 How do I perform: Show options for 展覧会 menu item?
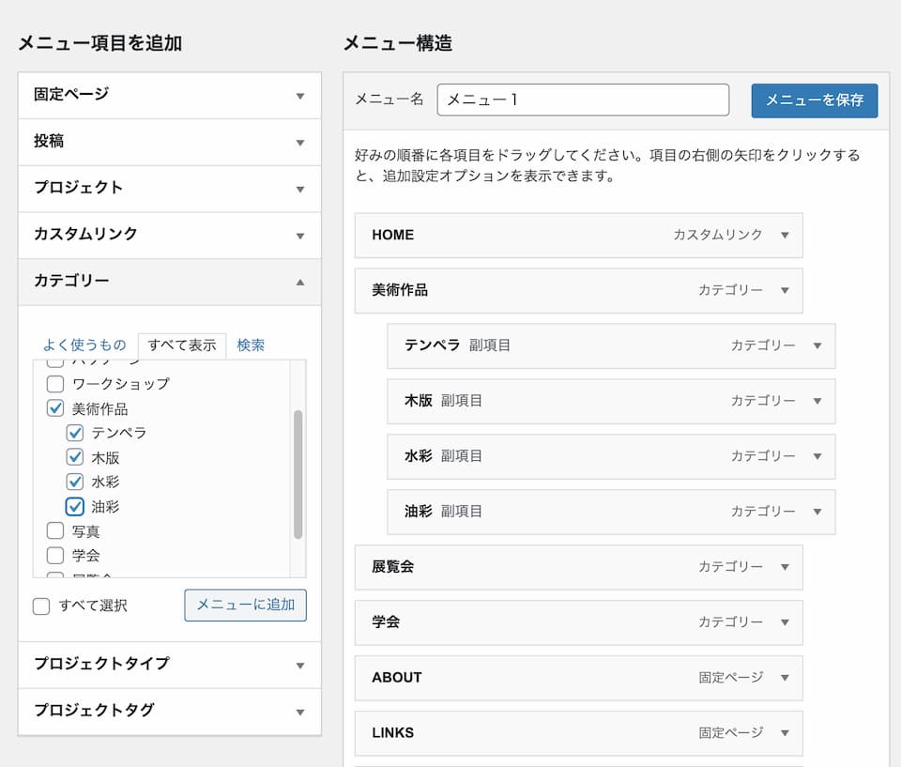click(x=785, y=567)
